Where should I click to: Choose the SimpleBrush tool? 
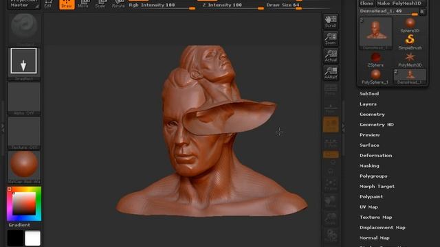click(x=410, y=43)
